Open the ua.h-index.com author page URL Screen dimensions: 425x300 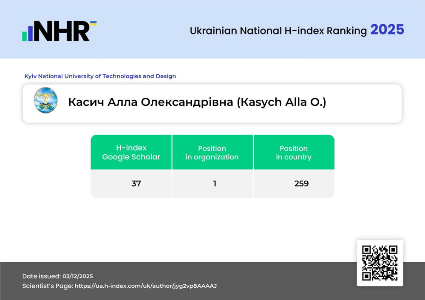tap(146, 286)
